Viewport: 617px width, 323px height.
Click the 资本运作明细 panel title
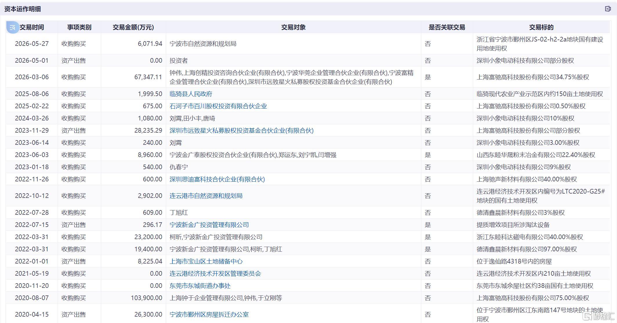click(22, 9)
